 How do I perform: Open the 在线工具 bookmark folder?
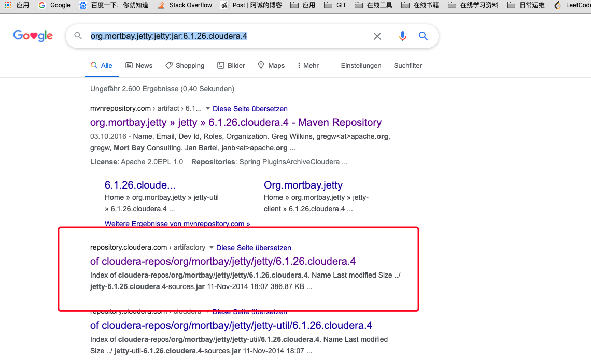click(373, 5)
